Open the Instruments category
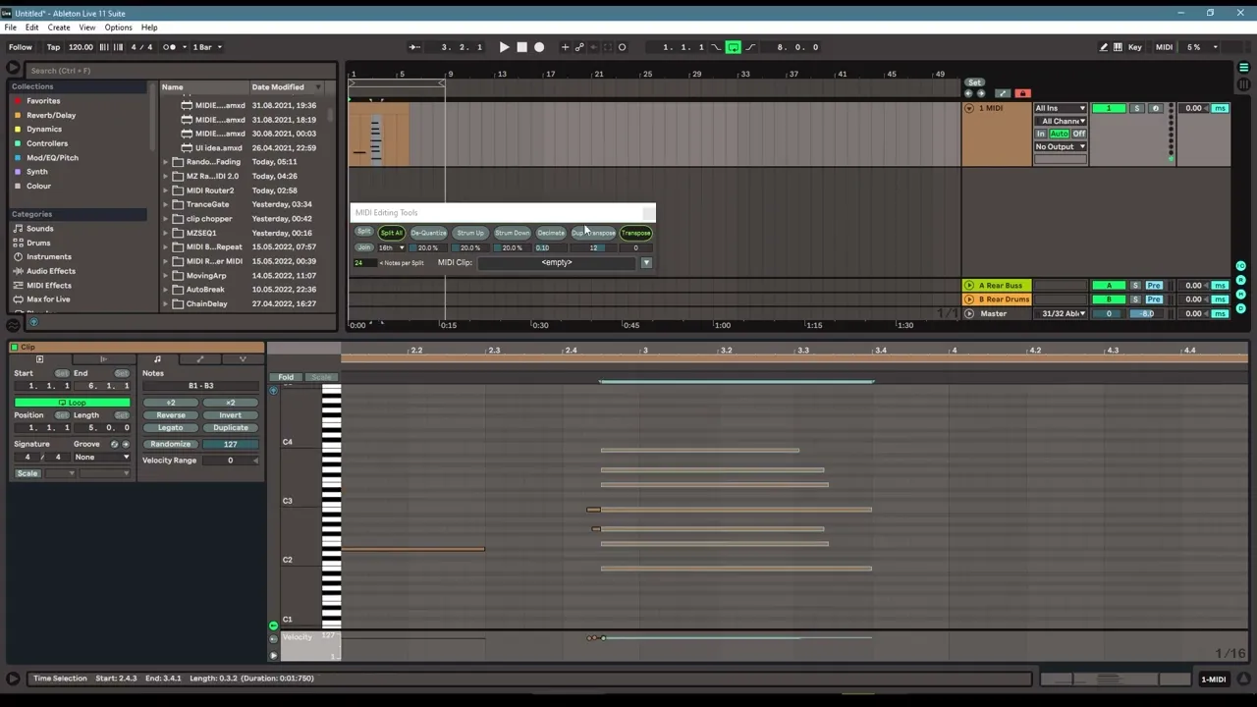This screenshot has width=1257, height=707. pos(49,257)
